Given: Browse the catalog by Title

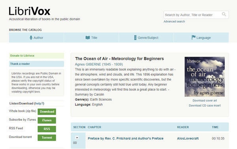Looking at the screenshot, I should pyautogui.click(x=92, y=38).
